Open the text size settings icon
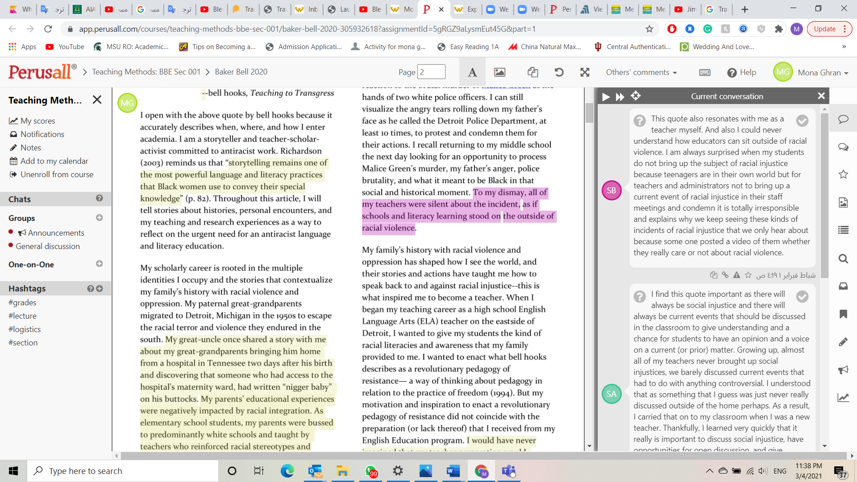The height and width of the screenshot is (482, 857). click(x=472, y=72)
